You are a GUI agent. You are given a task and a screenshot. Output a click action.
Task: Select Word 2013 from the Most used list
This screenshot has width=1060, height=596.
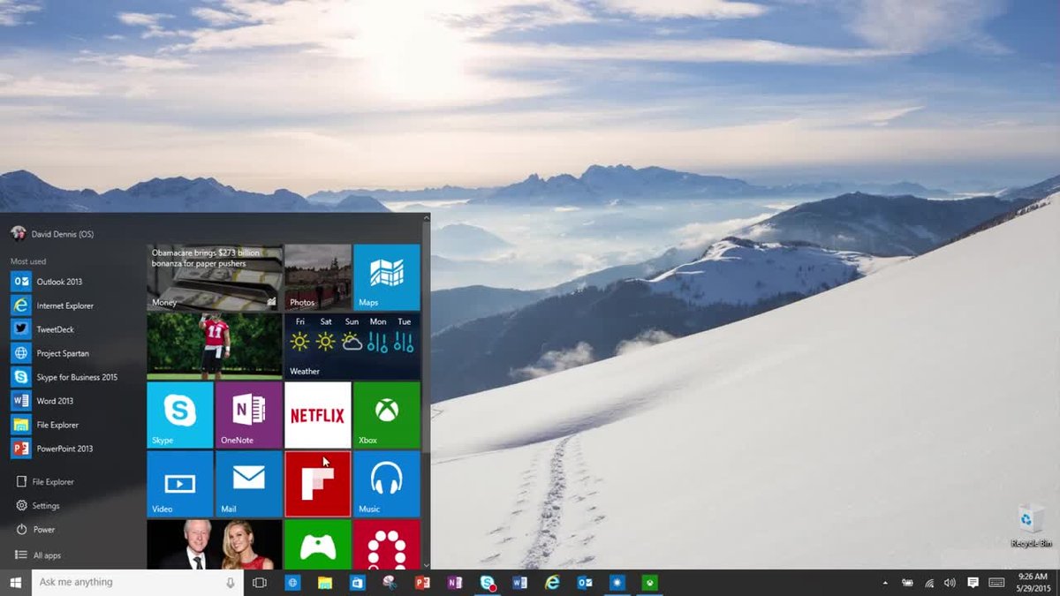click(57, 400)
